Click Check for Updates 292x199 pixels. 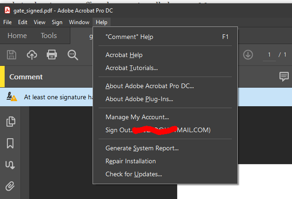(x=133, y=174)
